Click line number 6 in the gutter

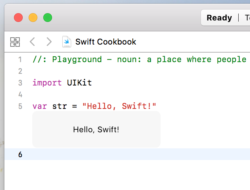click(x=20, y=155)
